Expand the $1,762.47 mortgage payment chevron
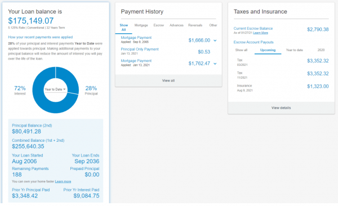 215,64
